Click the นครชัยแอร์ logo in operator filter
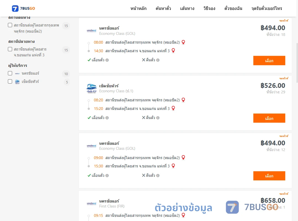The height and width of the screenshot is (221, 298). click(x=17, y=73)
